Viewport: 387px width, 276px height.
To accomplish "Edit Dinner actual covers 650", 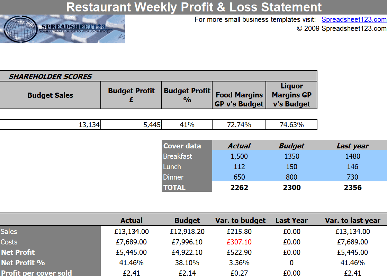I will [x=239, y=177].
